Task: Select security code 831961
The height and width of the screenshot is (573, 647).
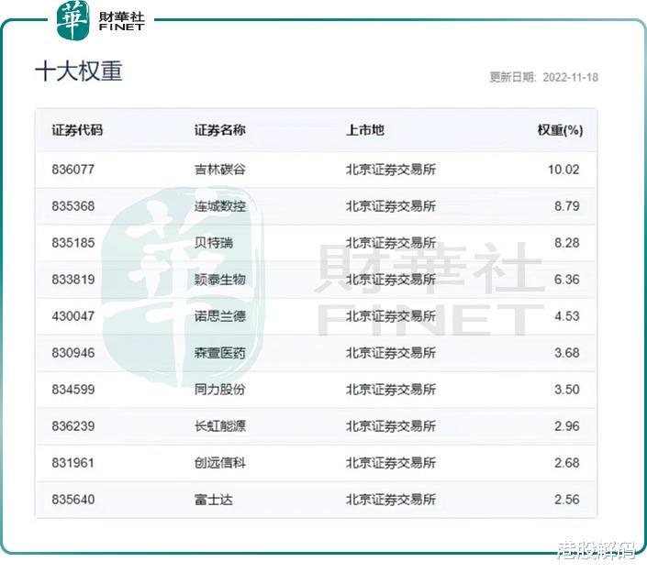Action: 73,463
